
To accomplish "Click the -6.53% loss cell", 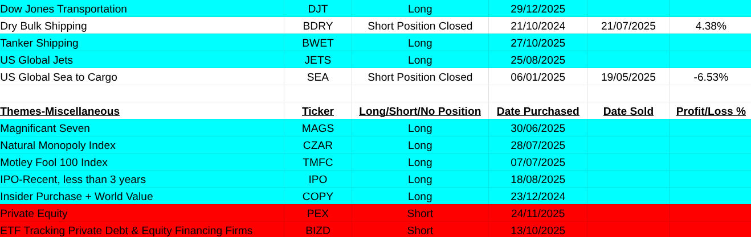I will [711, 77].
